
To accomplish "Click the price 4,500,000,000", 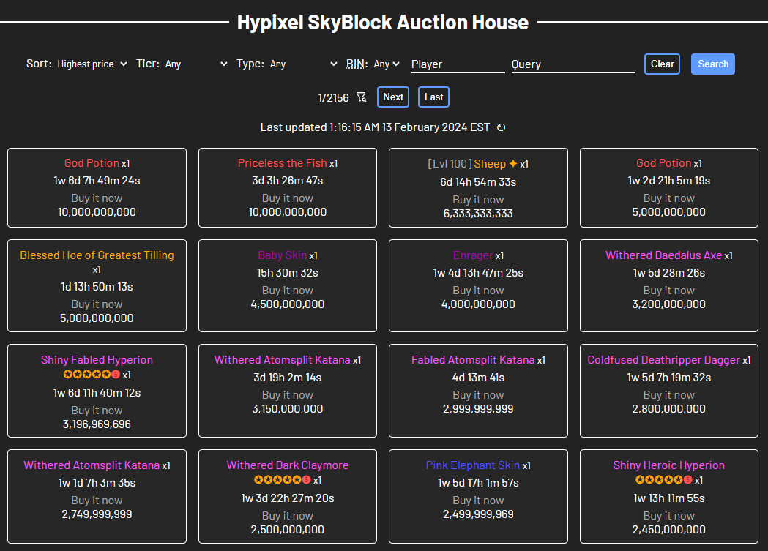I will coord(288,304).
